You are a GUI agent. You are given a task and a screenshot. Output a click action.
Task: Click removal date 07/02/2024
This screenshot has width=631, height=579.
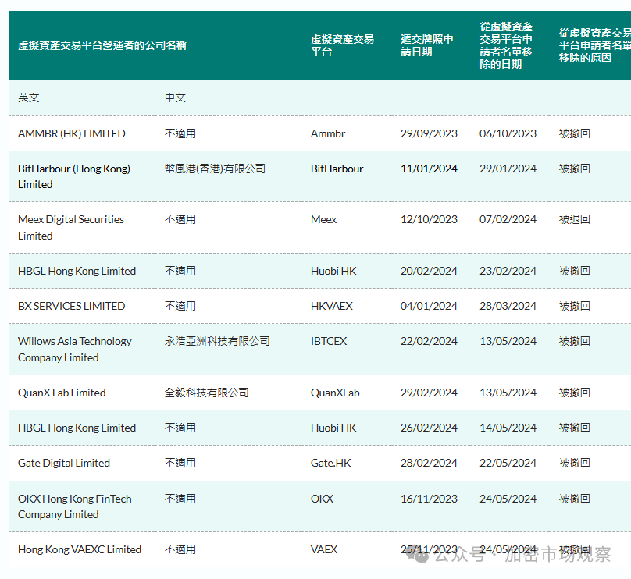click(508, 219)
